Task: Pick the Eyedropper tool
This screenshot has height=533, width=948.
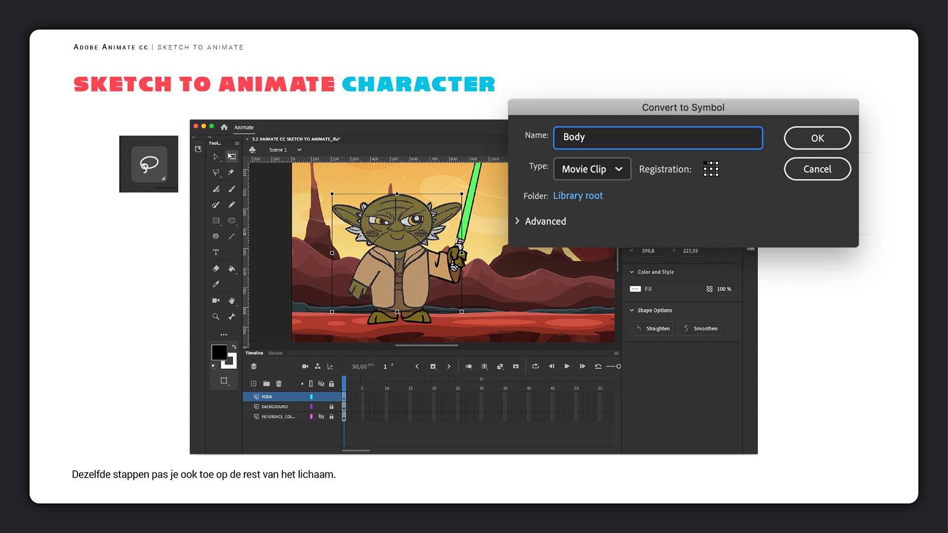Action: point(216,284)
